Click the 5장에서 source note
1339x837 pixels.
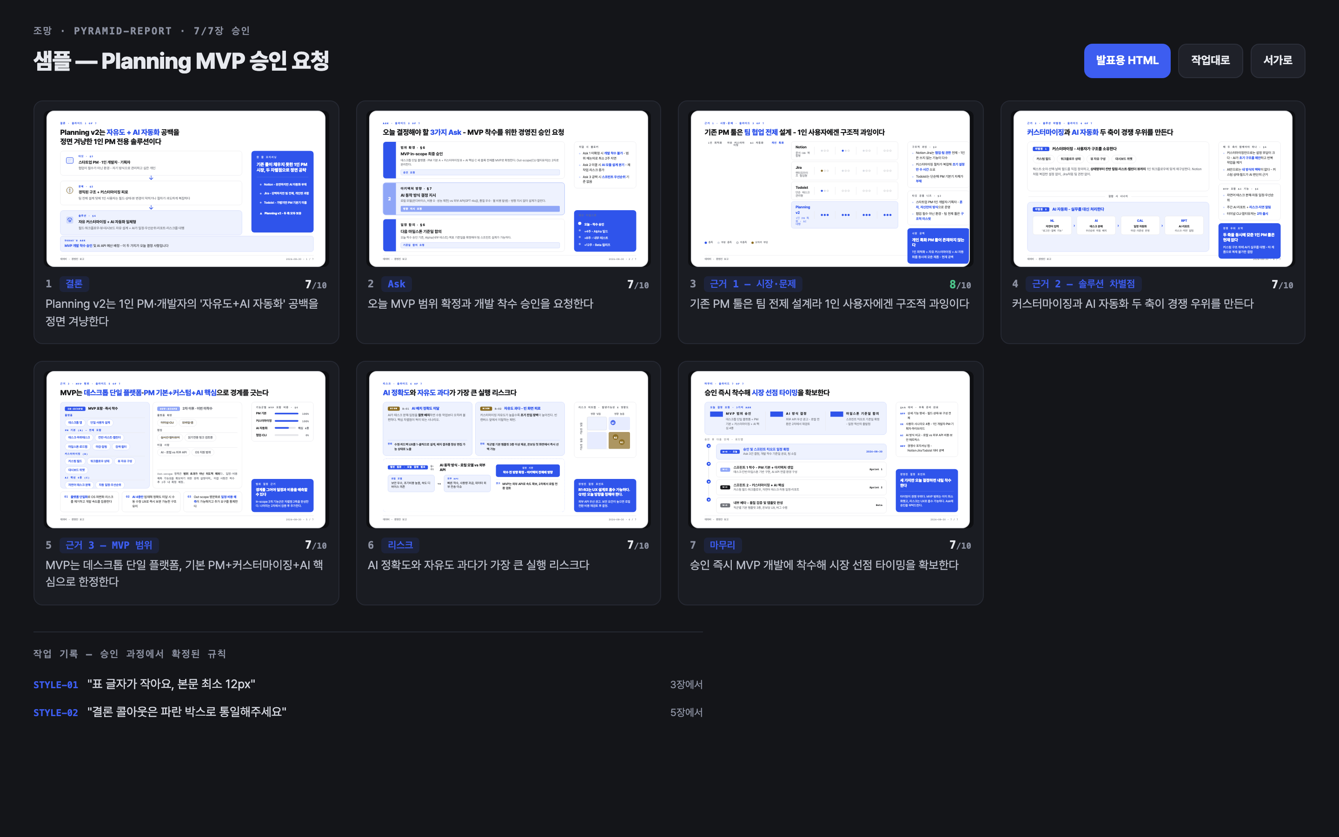pyautogui.click(x=686, y=712)
